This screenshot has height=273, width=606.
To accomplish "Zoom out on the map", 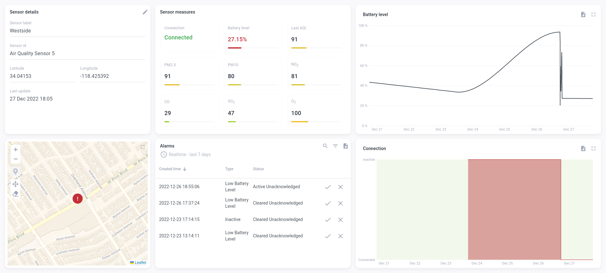I will tap(15, 159).
